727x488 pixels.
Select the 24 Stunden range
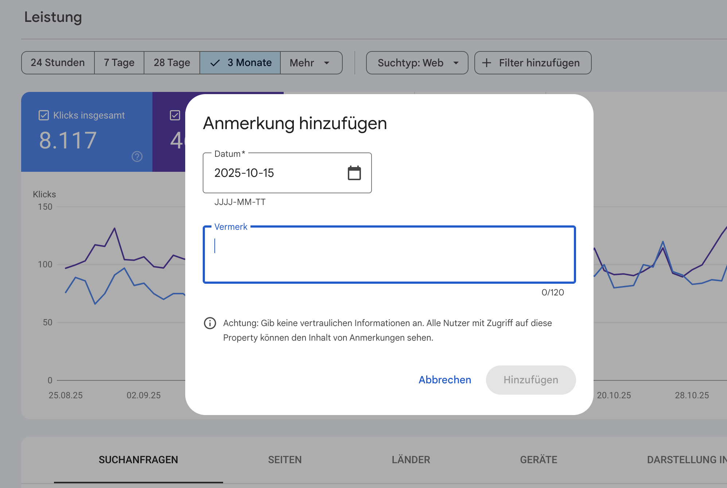(58, 63)
